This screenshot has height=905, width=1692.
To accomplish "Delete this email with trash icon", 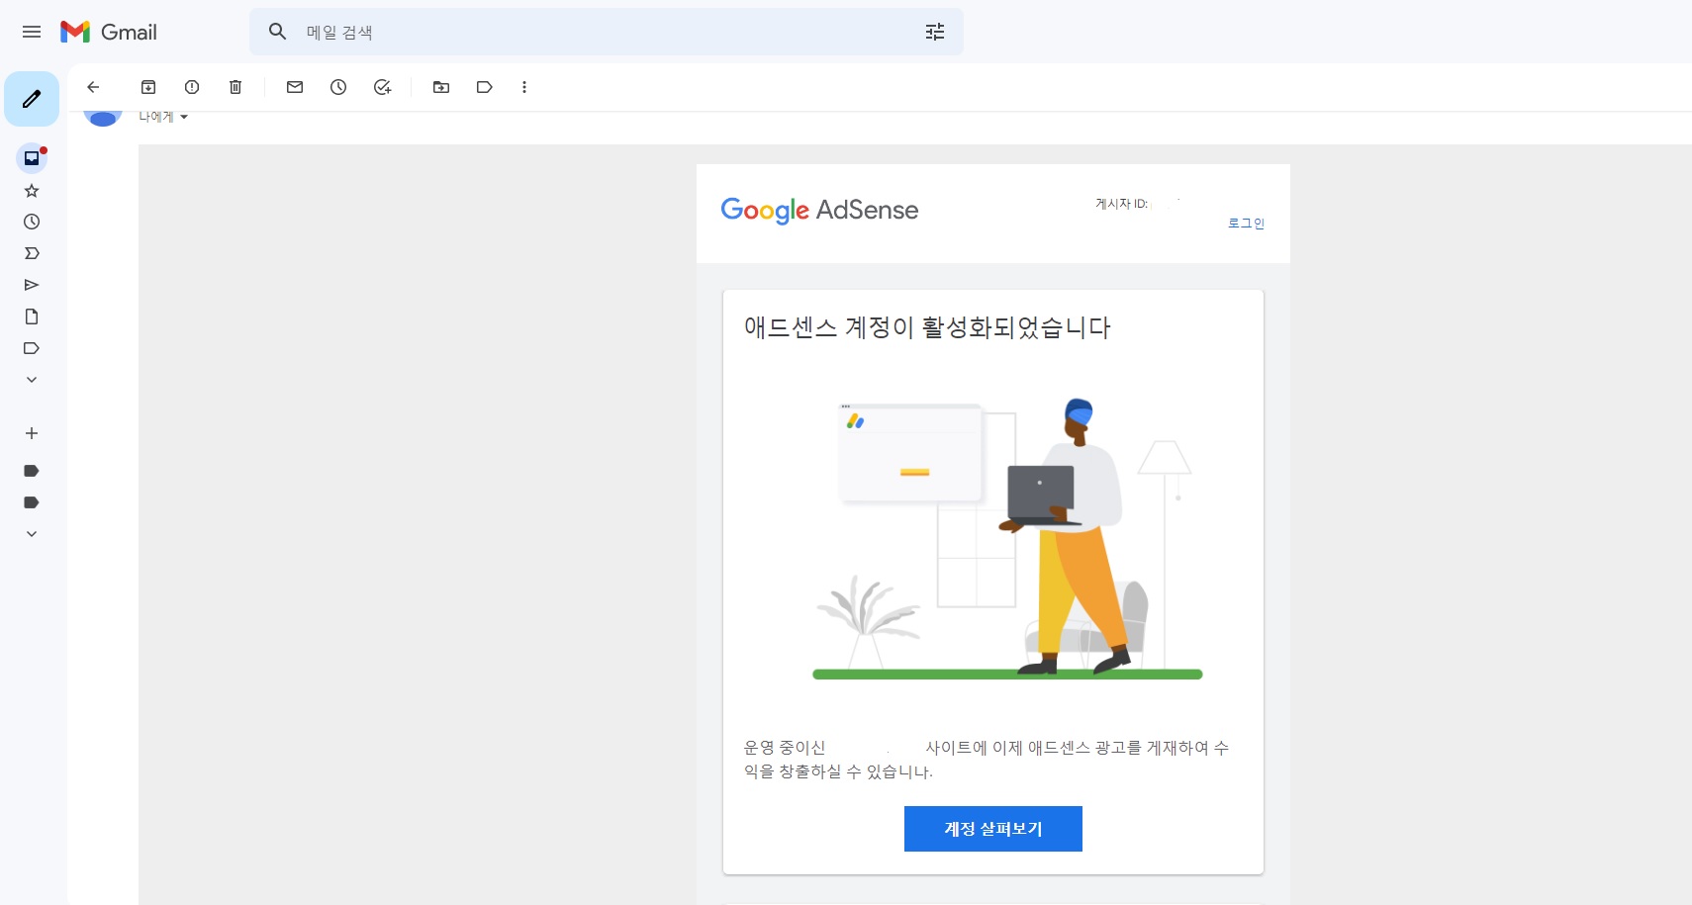I will pos(235,87).
